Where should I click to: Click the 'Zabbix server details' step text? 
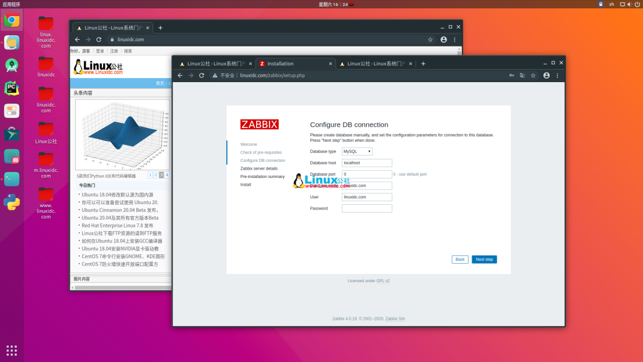tap(259, 168)
